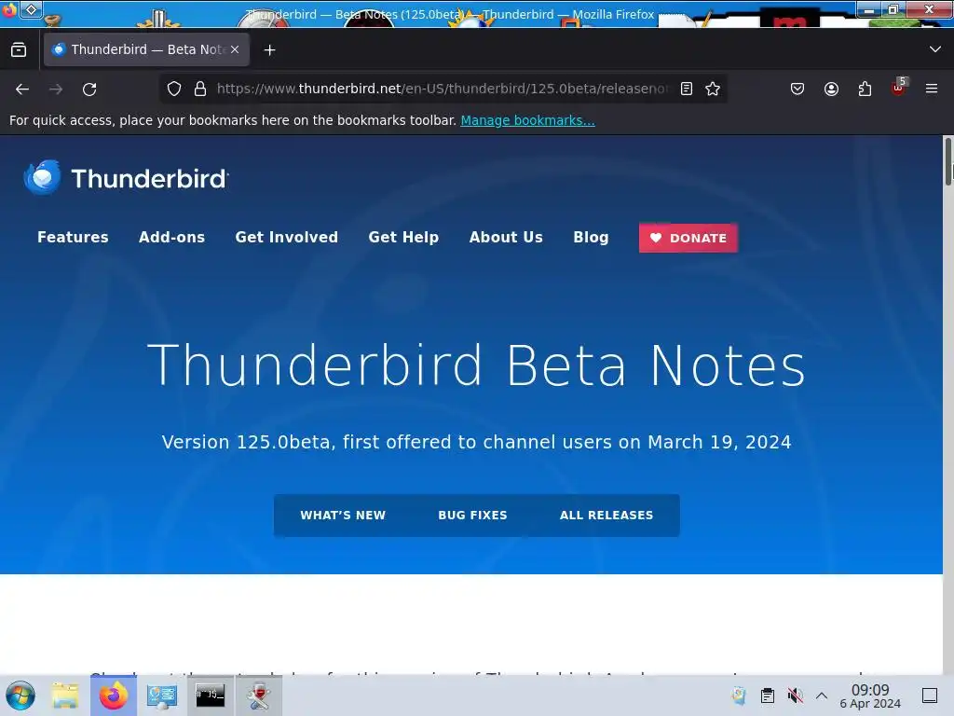Open the Extensions puzzle icon

[865, 89]
